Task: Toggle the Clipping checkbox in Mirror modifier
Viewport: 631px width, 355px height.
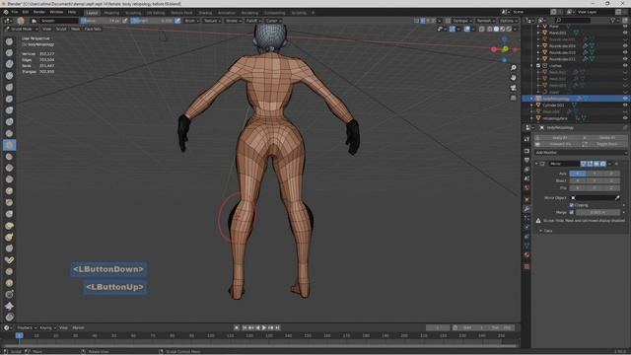Action: click(x=572, y=205)
